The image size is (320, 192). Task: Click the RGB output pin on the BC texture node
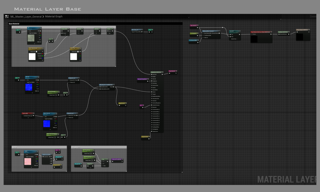(40, 31)
